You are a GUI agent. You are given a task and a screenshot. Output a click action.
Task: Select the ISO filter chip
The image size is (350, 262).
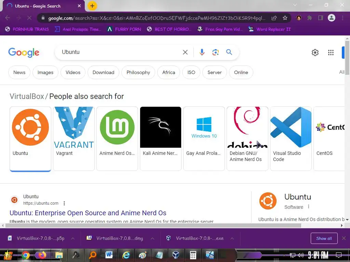[191, 72]
